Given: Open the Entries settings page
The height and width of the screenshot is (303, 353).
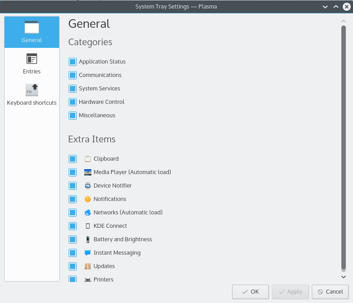Looking at the screenshot, I should tap(32, 64).
